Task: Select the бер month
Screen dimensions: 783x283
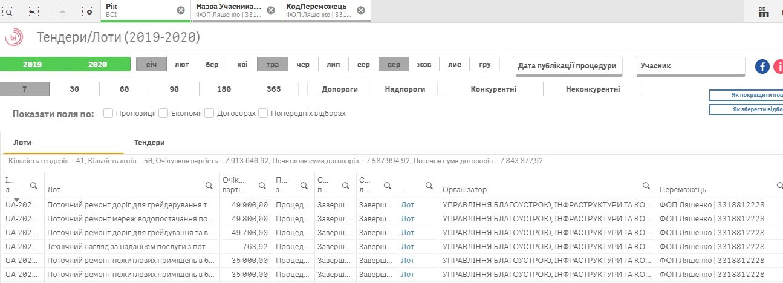Action: pos(212,65)
